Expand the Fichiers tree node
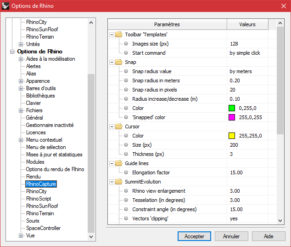This screenshot has height=247, width=291. 21,110
